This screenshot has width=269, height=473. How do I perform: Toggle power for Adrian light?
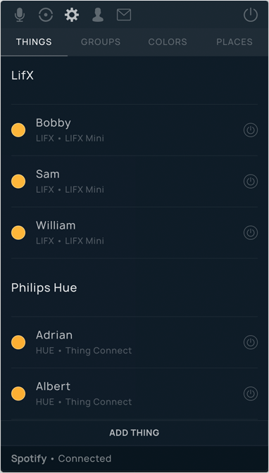click(x=251, y=342)
